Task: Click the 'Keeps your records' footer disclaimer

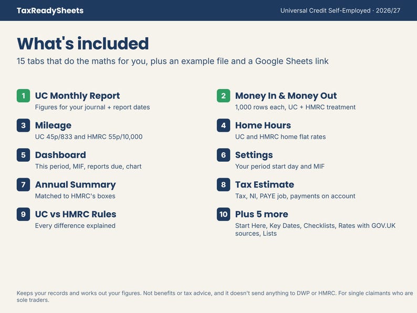Action: (x=215, y=297)
